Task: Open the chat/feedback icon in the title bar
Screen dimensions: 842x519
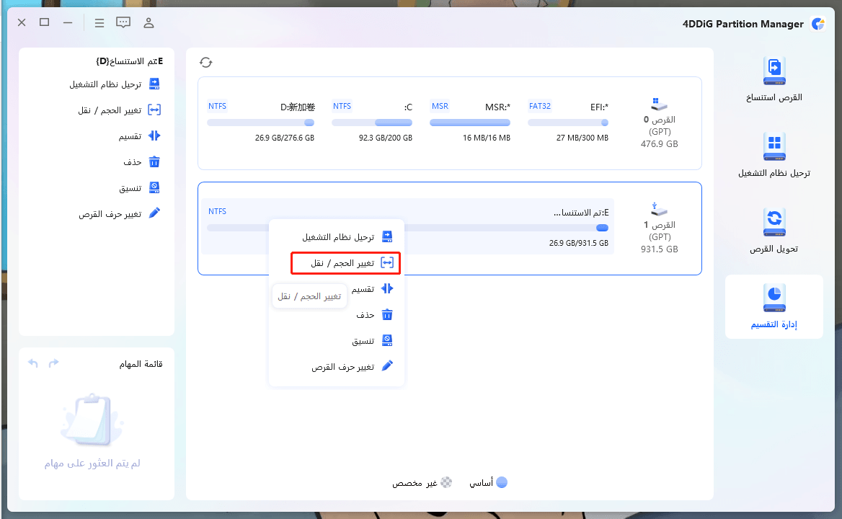Action: 123,22
